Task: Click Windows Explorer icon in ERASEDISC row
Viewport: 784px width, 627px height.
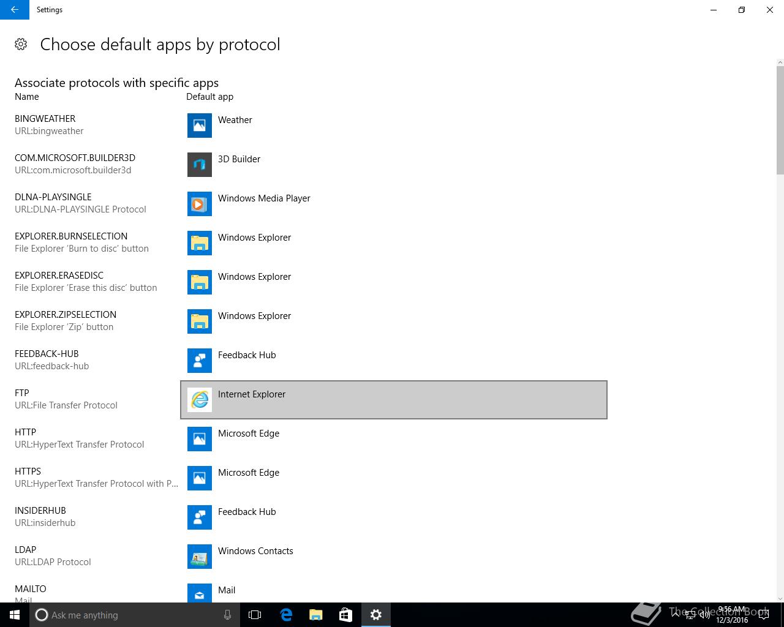Action: tap(200, 282)
